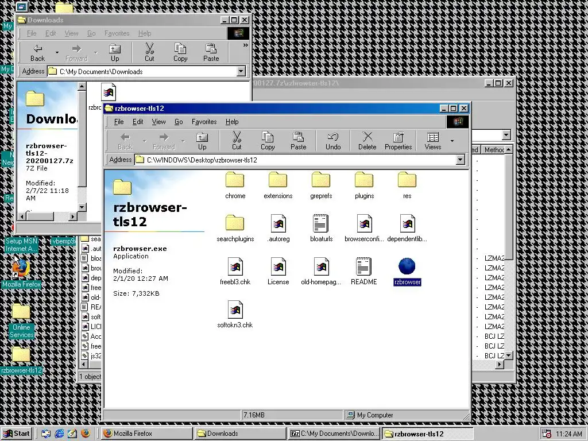Open Go menu in rzbrowser-tls12 window
The height and width of the screenshot is (441, 588).
(179, 122)
